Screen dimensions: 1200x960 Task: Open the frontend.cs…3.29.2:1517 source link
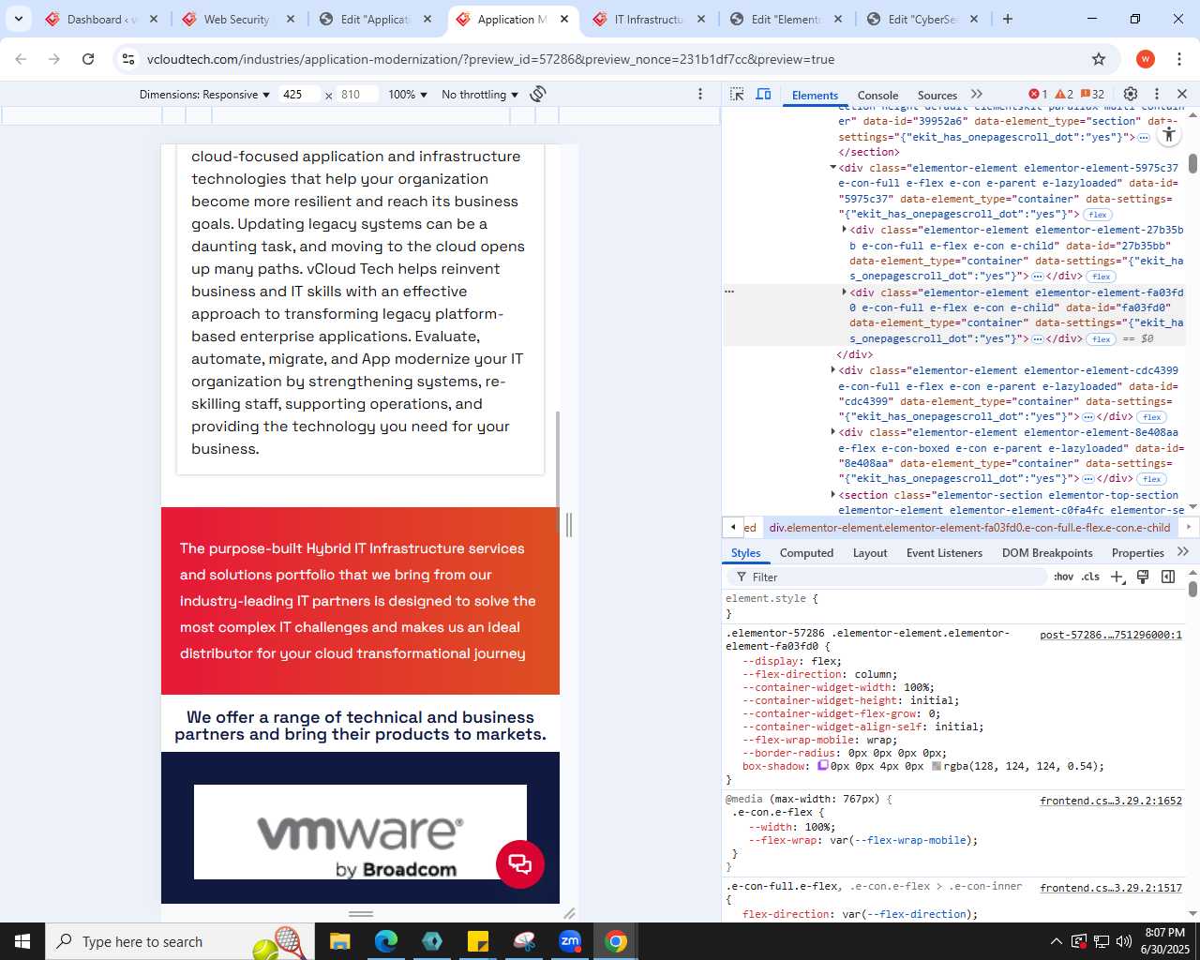point(1111,887)
